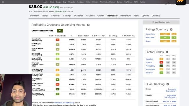189x106 pixels.
Task: Open help icon beside Ratings Summary
Action: tap(171, 29)
